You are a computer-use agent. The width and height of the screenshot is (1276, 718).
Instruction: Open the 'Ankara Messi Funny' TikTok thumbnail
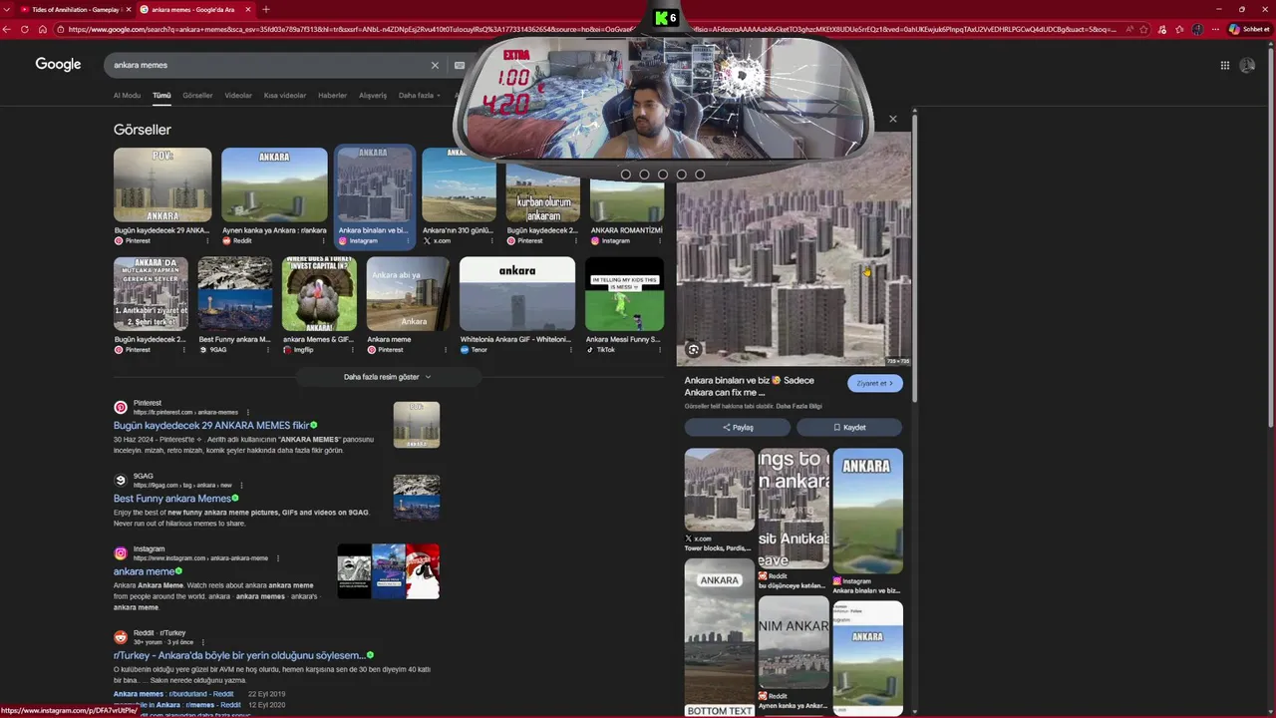[x=624, y=294]
